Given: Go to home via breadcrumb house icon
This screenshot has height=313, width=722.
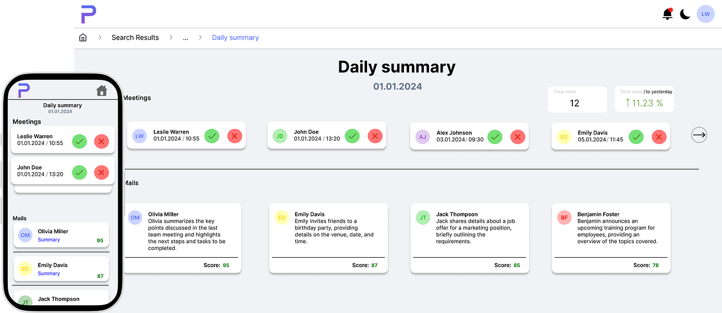Looking at the screenshot, I should 82,38.
